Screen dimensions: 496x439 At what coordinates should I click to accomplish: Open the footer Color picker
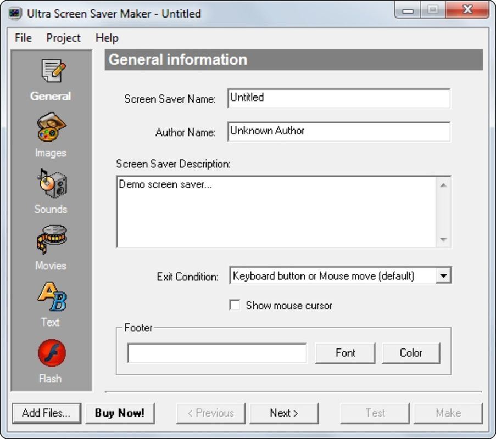pos(410,353)
